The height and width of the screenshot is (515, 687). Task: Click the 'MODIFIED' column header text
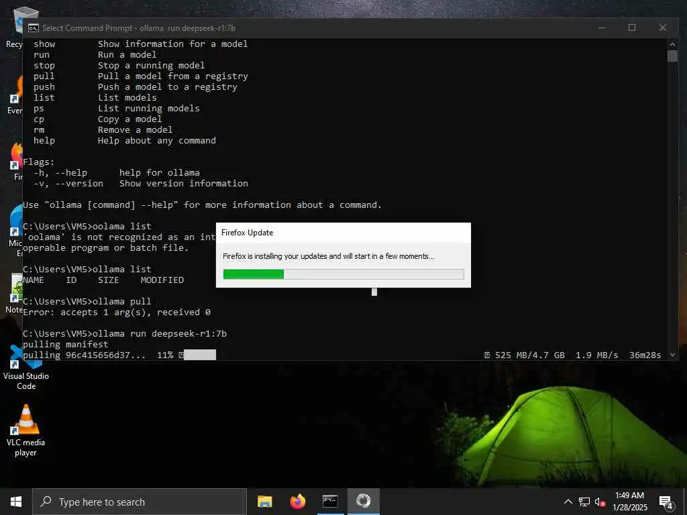point(162,280)
